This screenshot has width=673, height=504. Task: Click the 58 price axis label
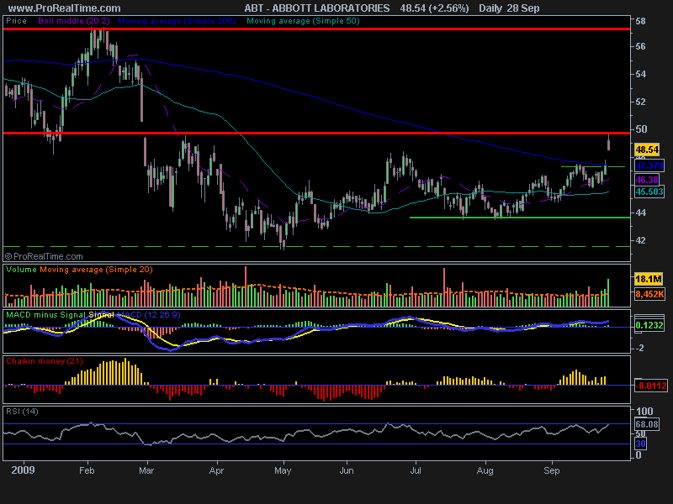[x=640, y=21]
